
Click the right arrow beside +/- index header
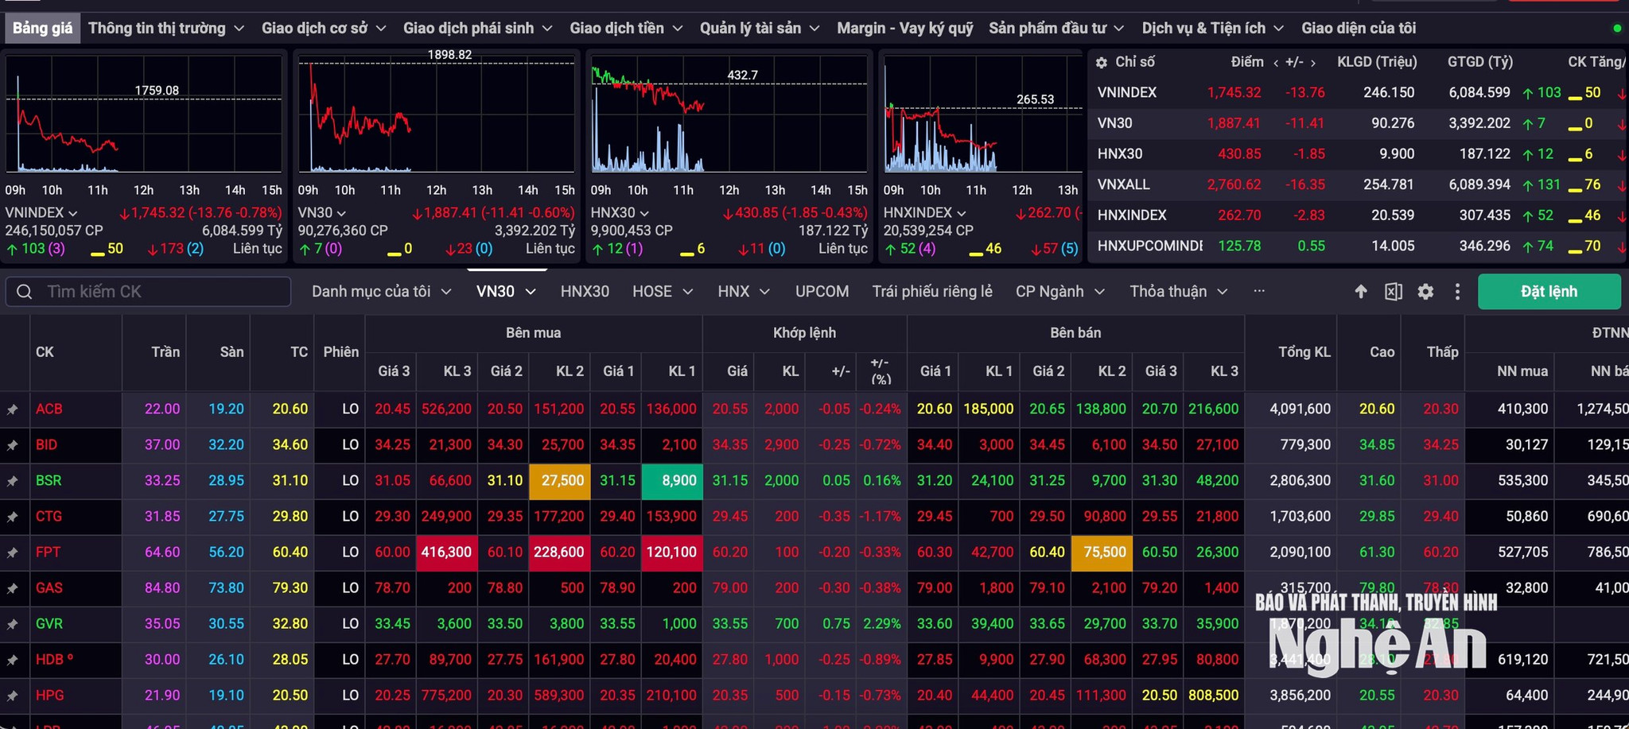pos(1312,63)
